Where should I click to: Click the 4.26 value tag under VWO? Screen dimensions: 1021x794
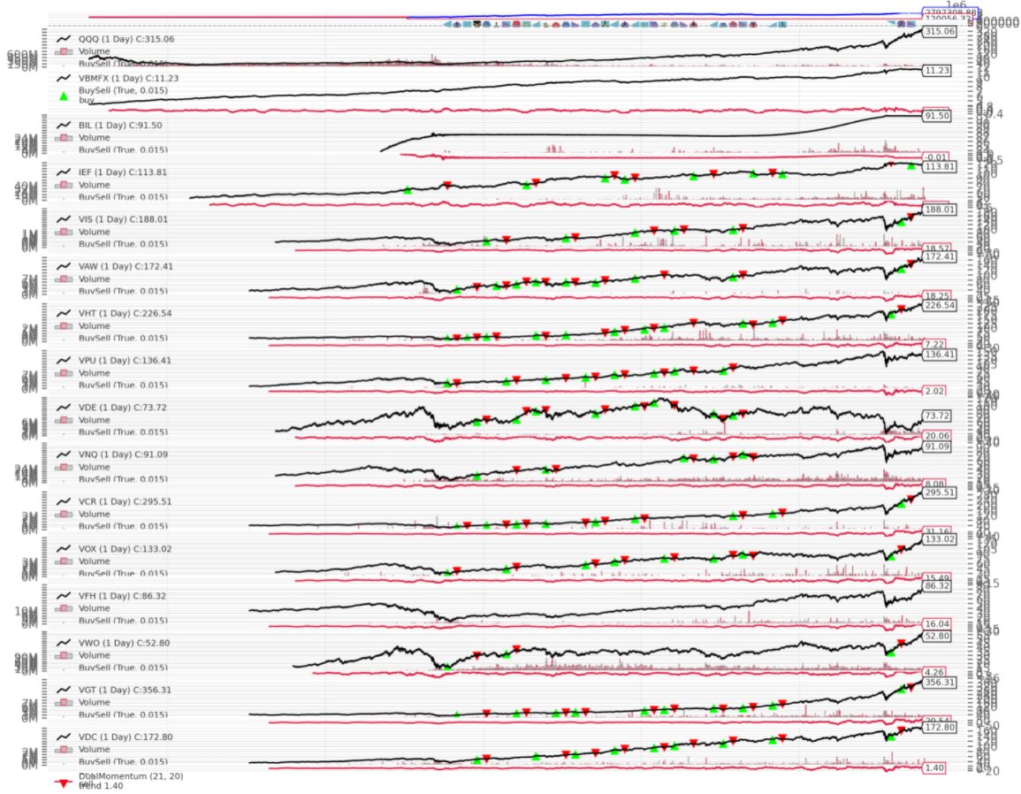[x=934, y=672]
